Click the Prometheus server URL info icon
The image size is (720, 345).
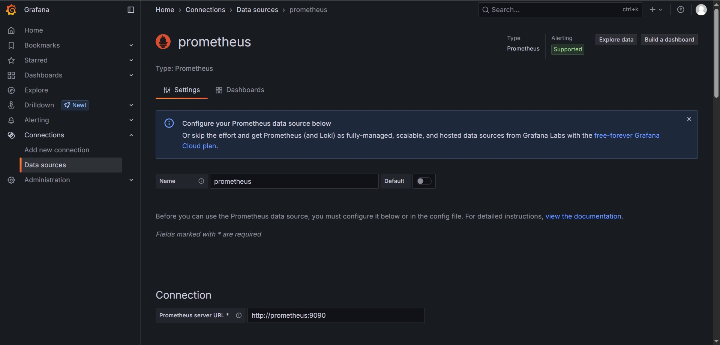(239, 315)
